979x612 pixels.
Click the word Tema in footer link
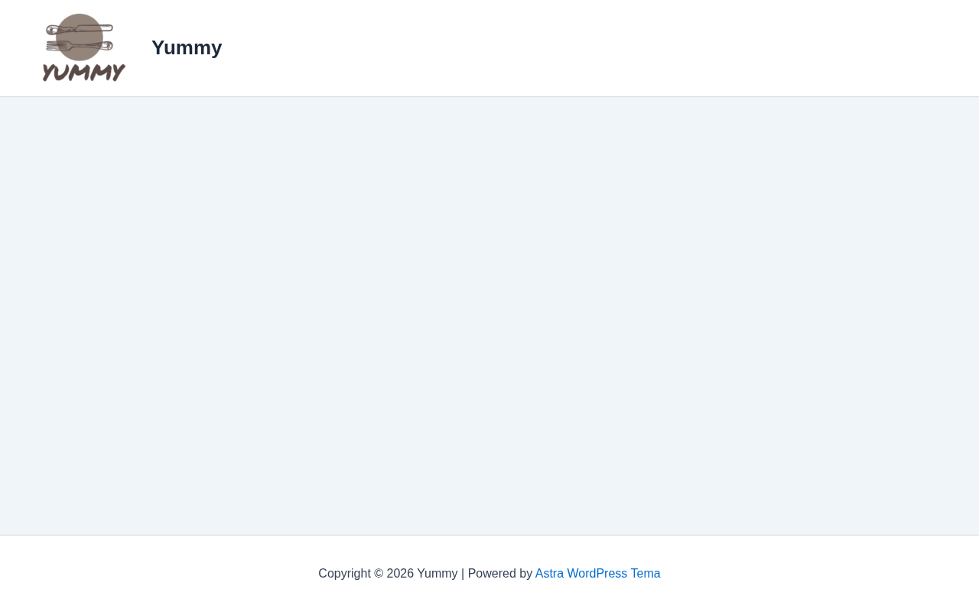tap(646, 574)
